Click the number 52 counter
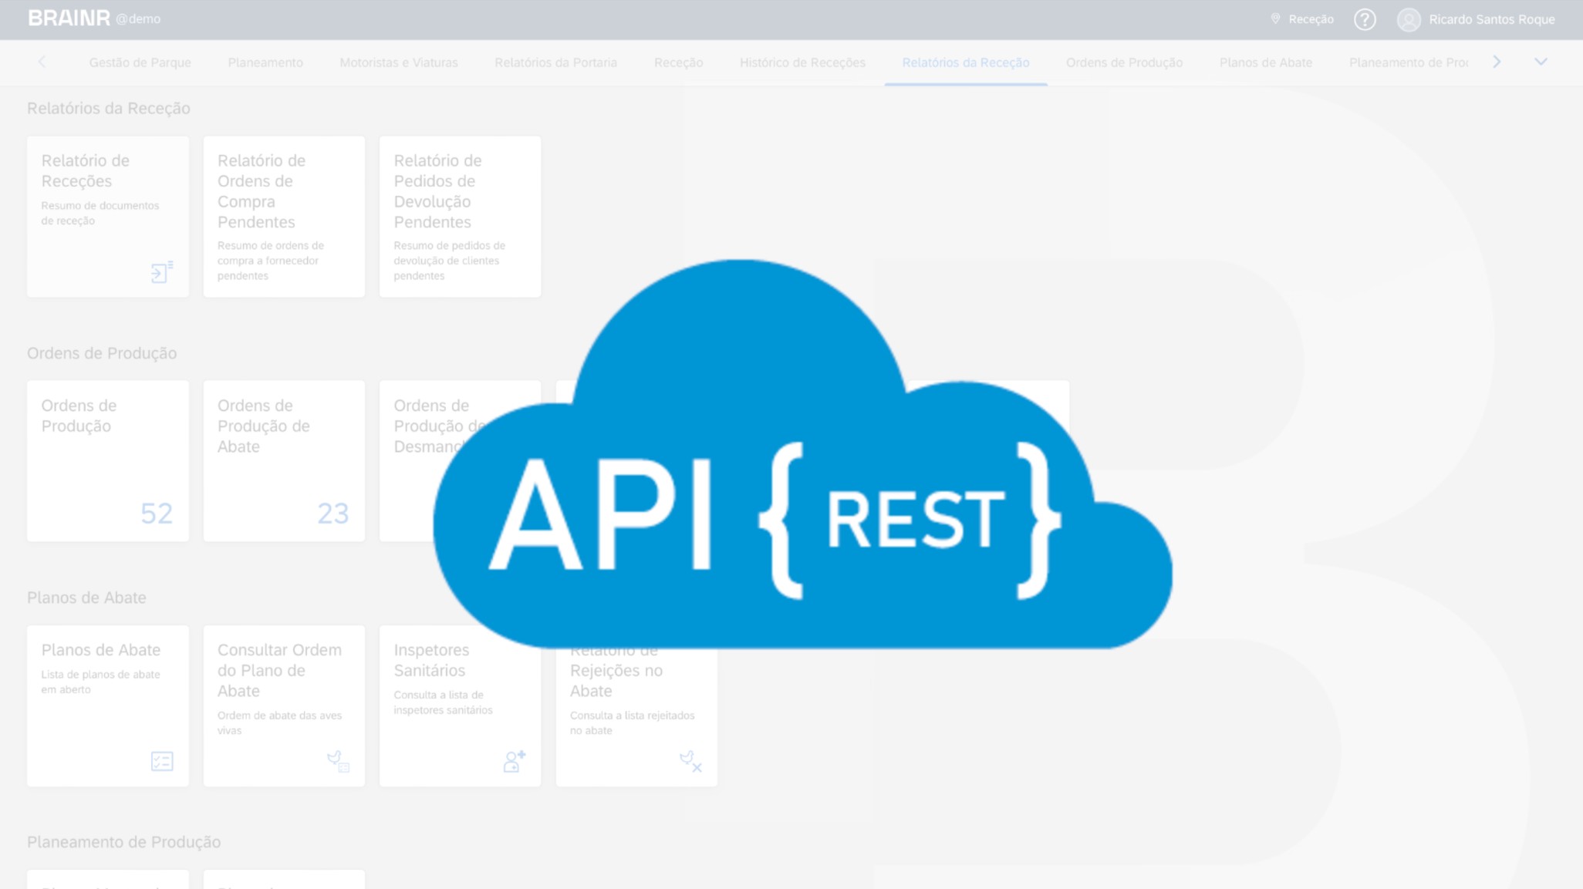The image size is (1583, 889). click(157, 514)
